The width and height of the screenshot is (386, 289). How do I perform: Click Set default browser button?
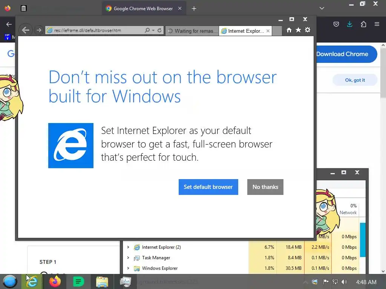tap(208, 187)
